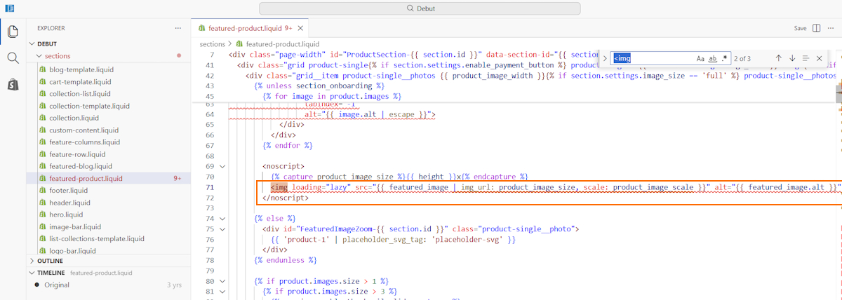842x300 pixels.
Task: Open logo-bar.liquid file
Action: pos(72,250)
